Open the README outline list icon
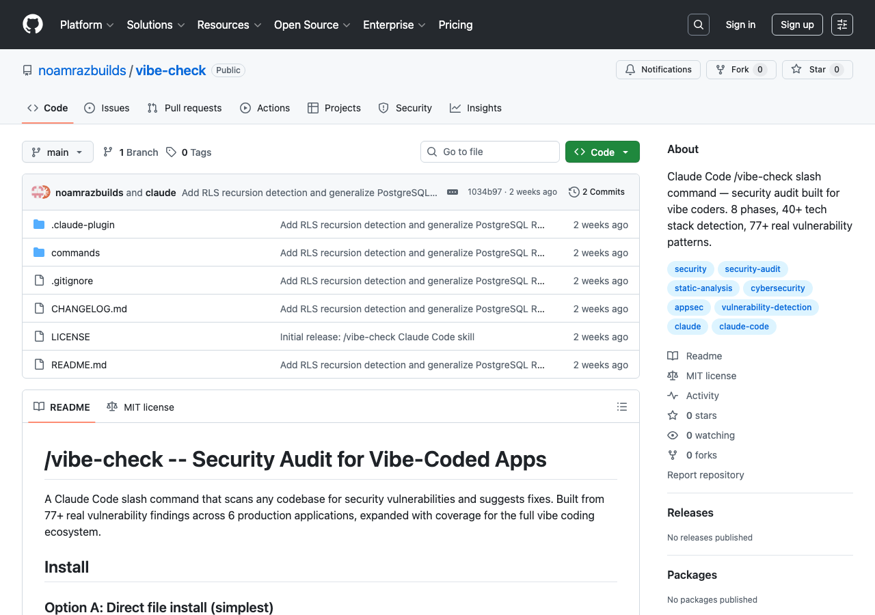This screenshot has width=875, height=615. 621,407
